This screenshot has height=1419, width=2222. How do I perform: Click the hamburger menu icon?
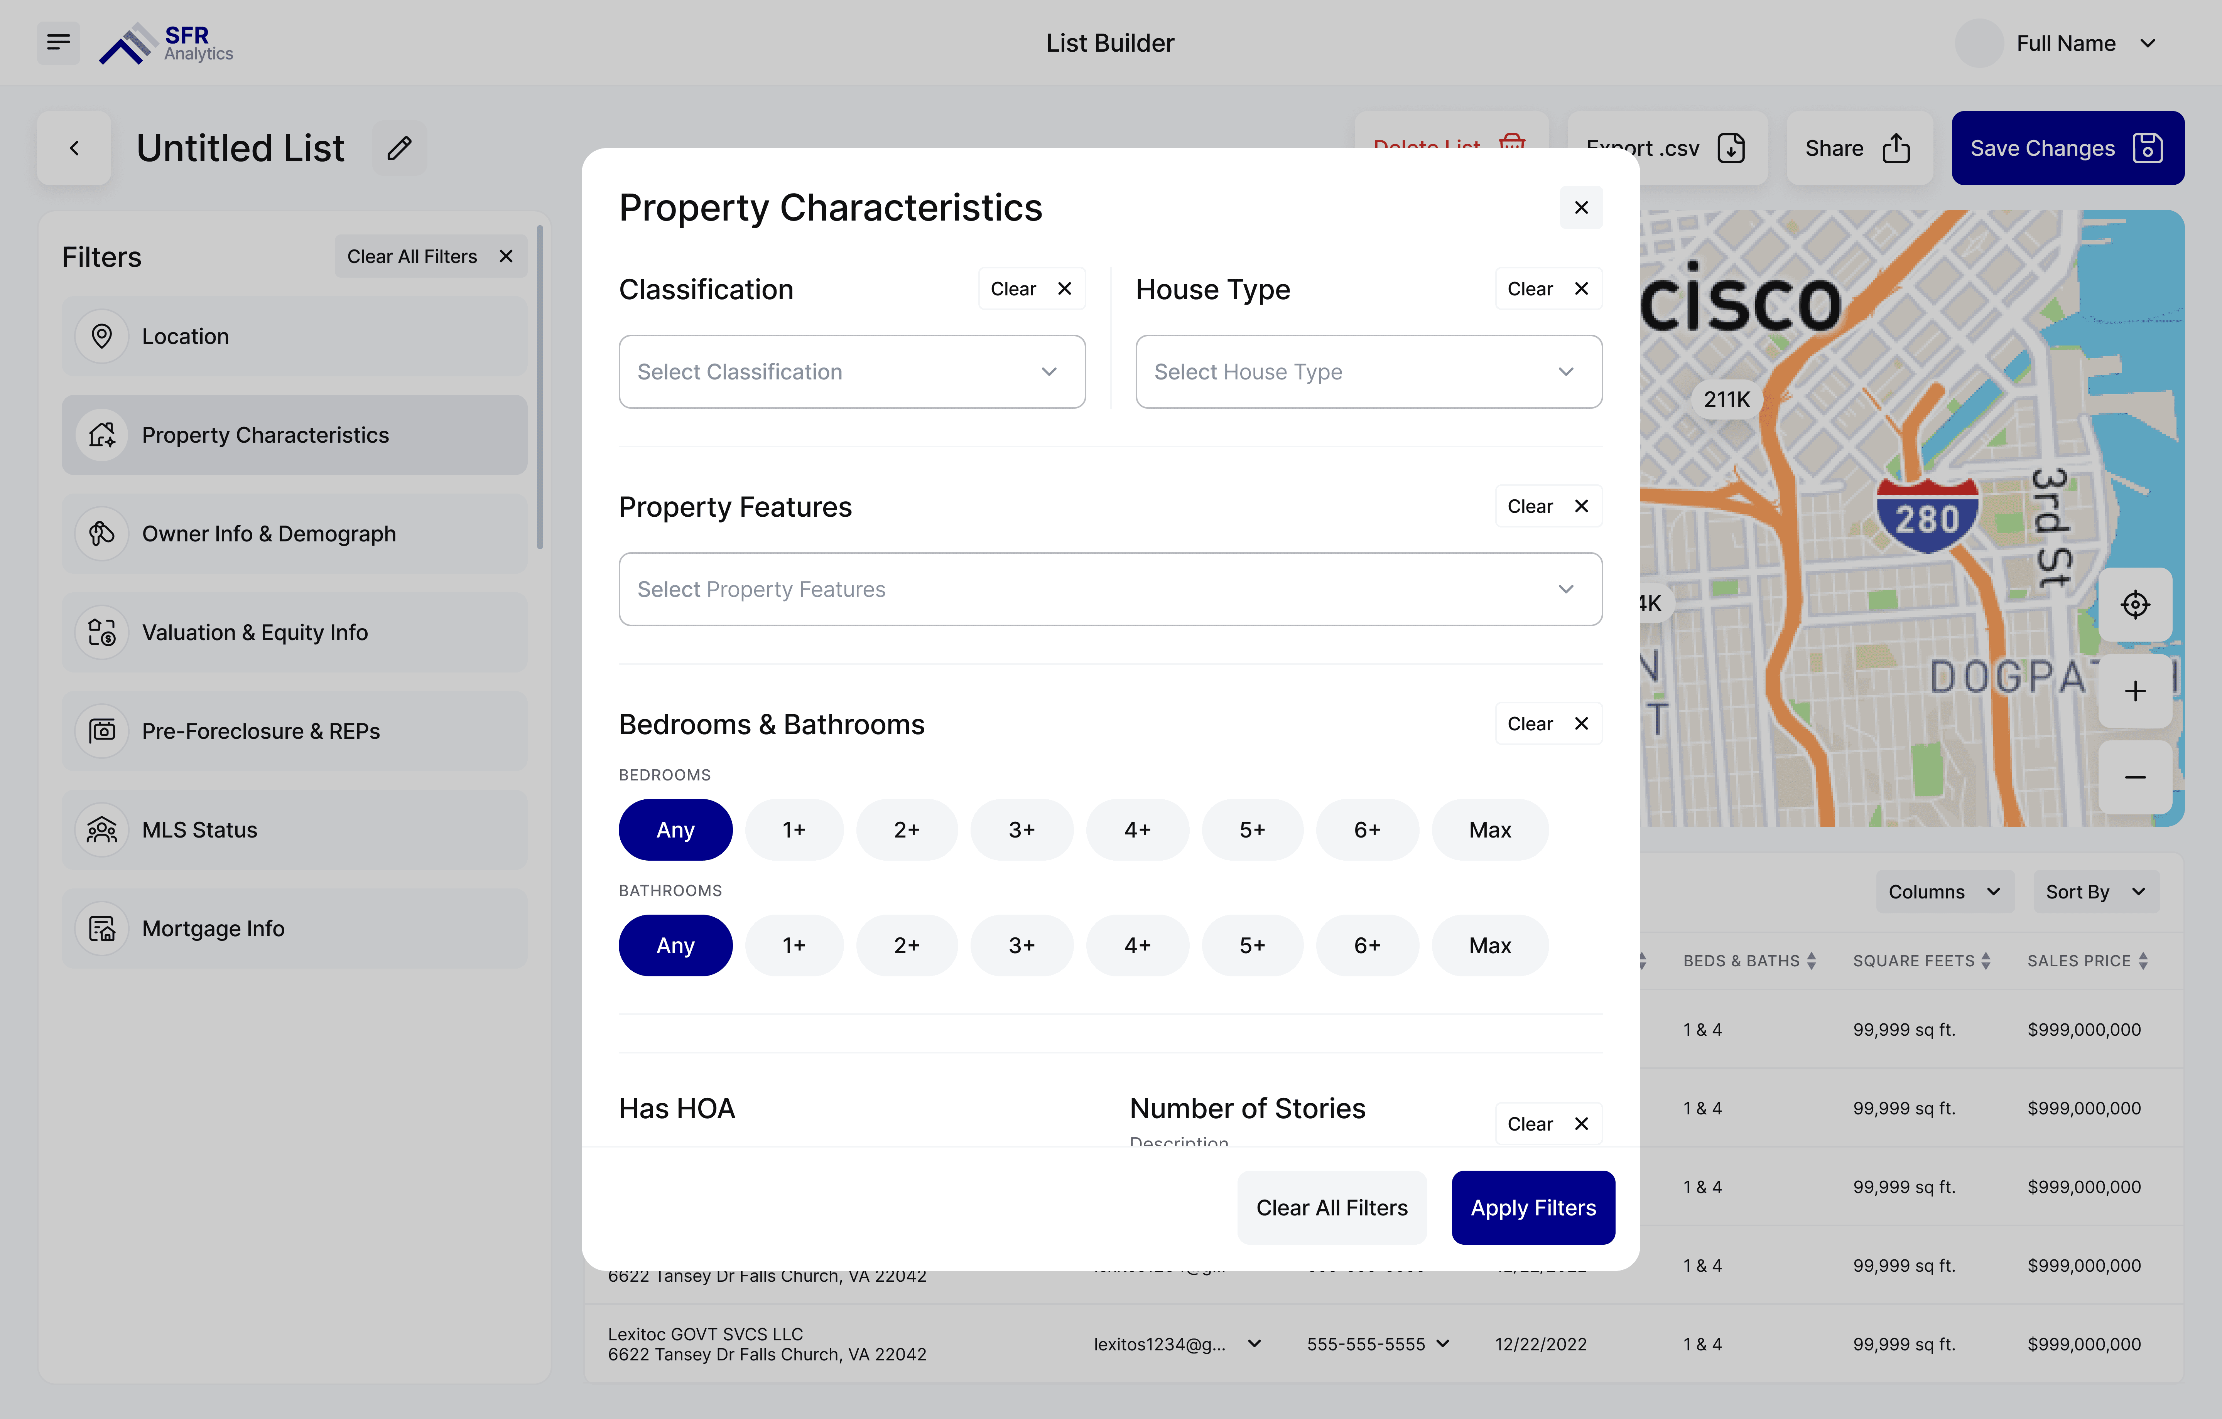[x=58, y=42]
